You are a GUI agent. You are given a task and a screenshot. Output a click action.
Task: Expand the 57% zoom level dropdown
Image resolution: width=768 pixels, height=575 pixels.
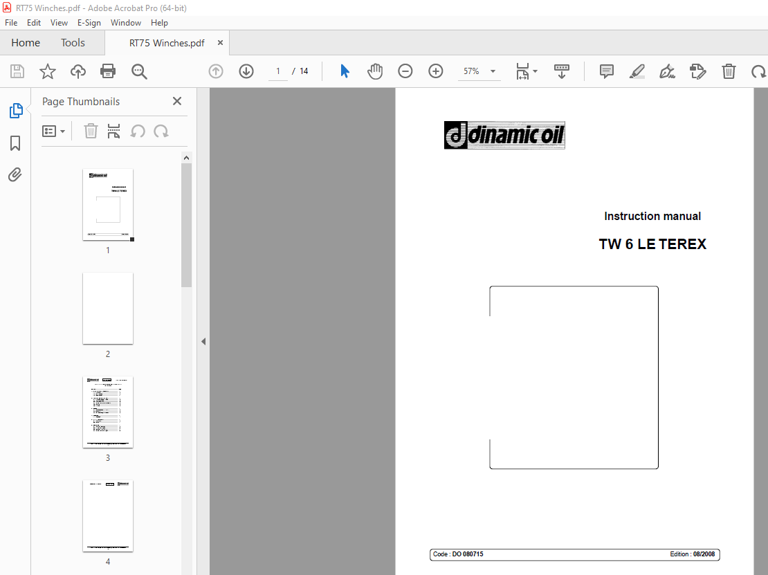pos(493,71)
